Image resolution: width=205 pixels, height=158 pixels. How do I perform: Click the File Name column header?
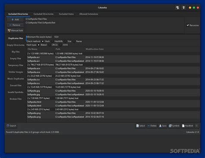[x=41, y=49]
